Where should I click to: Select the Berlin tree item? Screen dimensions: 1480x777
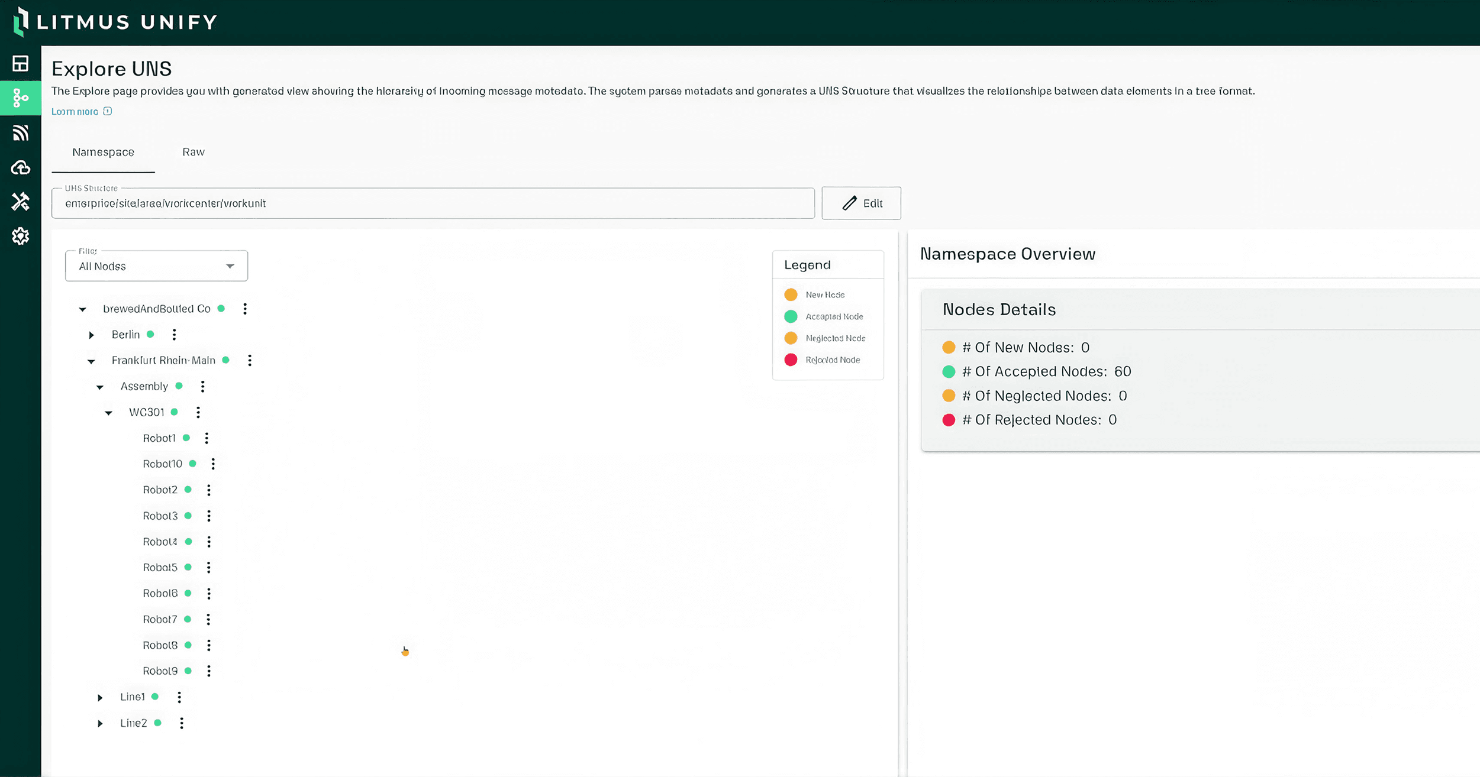click(x=126, y=335)
